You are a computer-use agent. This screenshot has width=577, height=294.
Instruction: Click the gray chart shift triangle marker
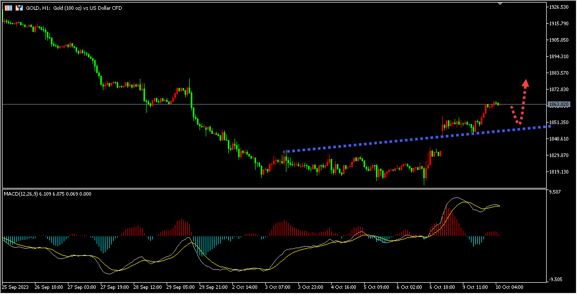(x=500, y=3)
